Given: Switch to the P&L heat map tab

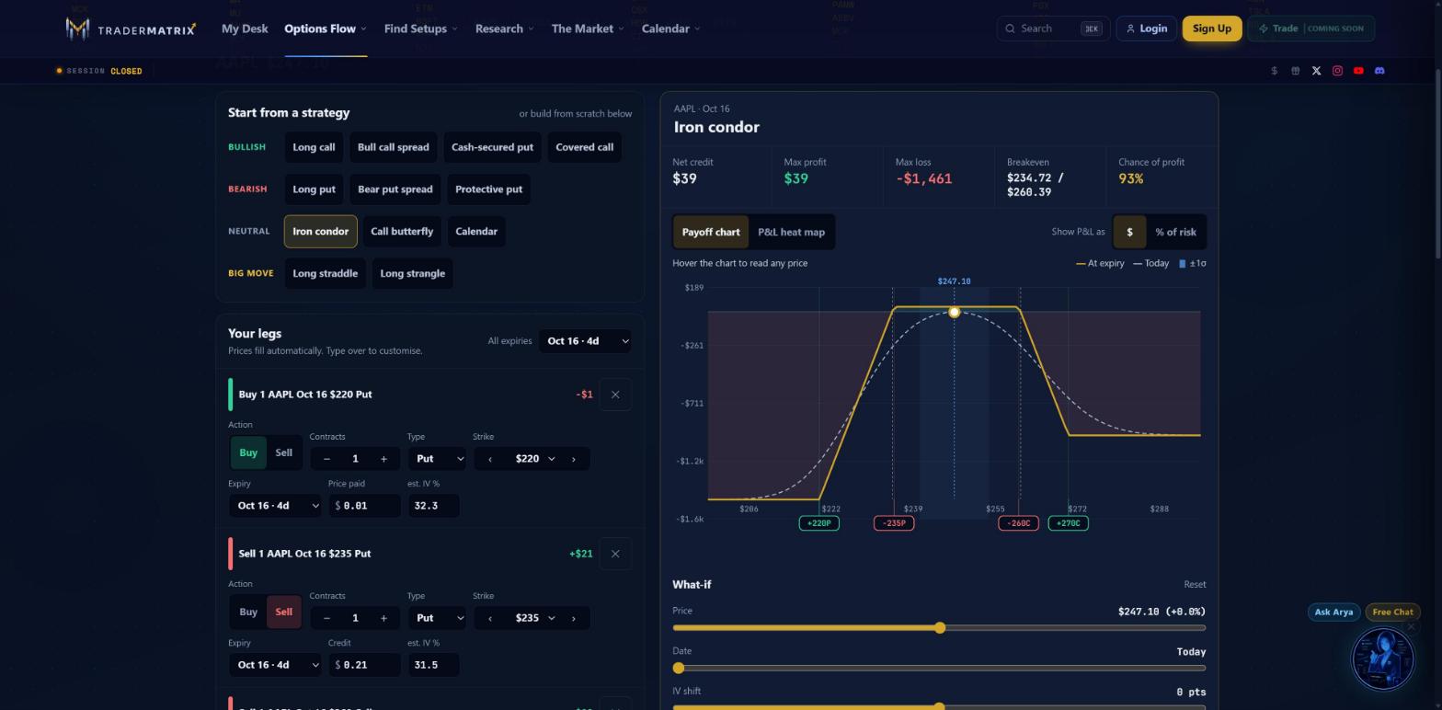Looking at the screenshot, I should (791, 233).
